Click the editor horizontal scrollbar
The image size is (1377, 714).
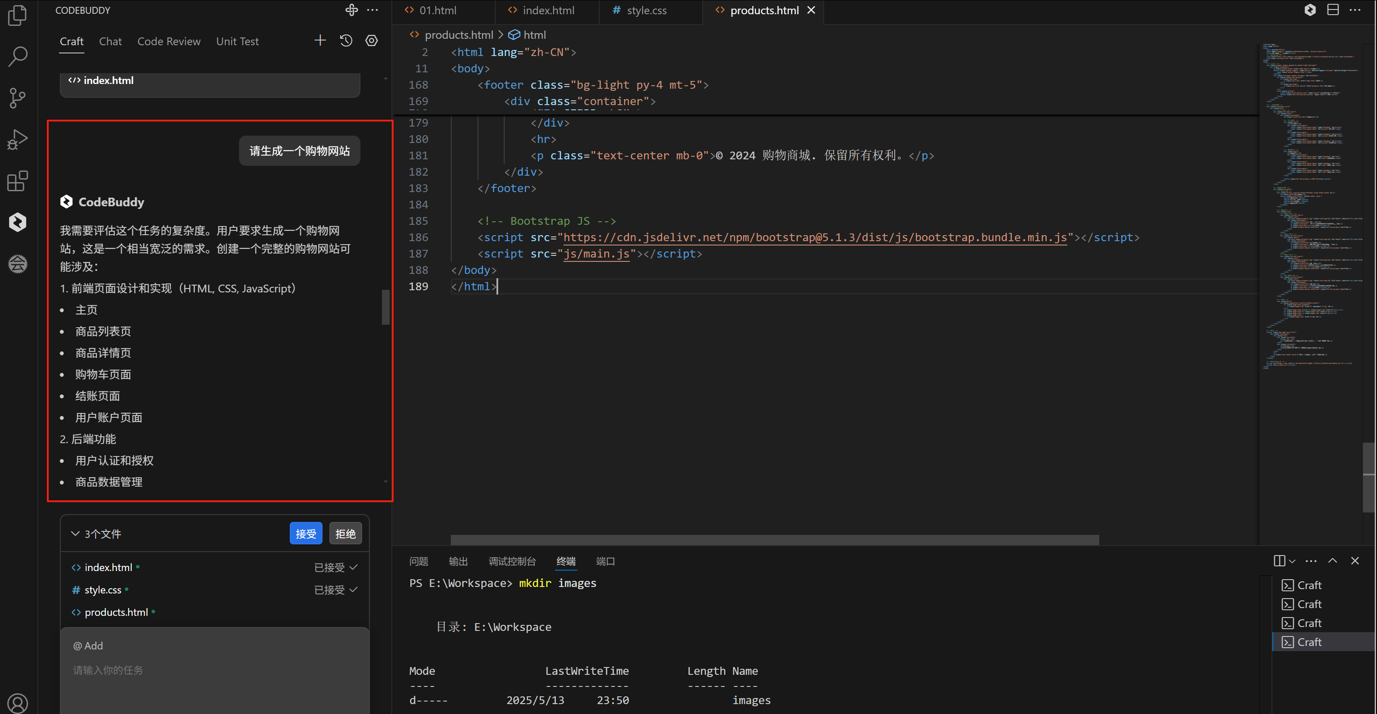pyautogui.click(x=774, y=540)
